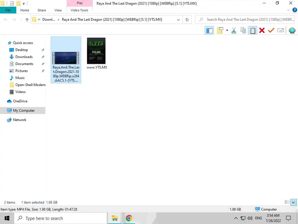
Task: Click the Raya And The Last Dragon breadcrumb
Action: pos(112,20)
